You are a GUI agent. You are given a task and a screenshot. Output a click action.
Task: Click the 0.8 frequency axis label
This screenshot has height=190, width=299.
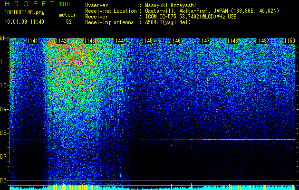click(x=4, y=133)
